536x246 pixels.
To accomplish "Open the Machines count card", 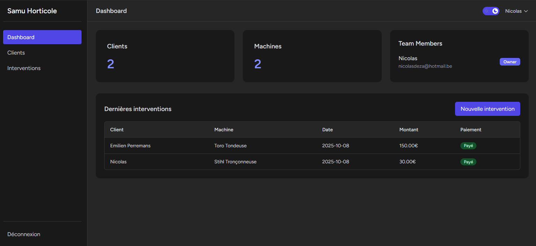I will coord(312,56).
